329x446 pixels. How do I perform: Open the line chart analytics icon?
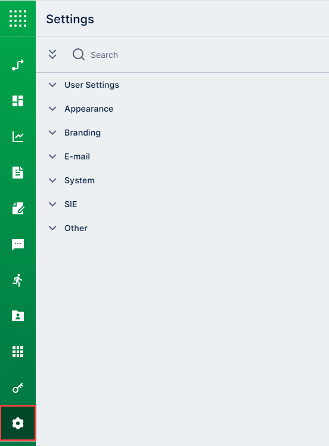pyautogui.click(x=18, y=137)
